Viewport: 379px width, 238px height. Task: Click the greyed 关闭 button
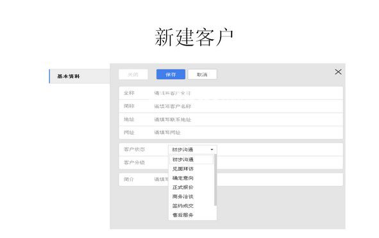click(x=133, y=74)
